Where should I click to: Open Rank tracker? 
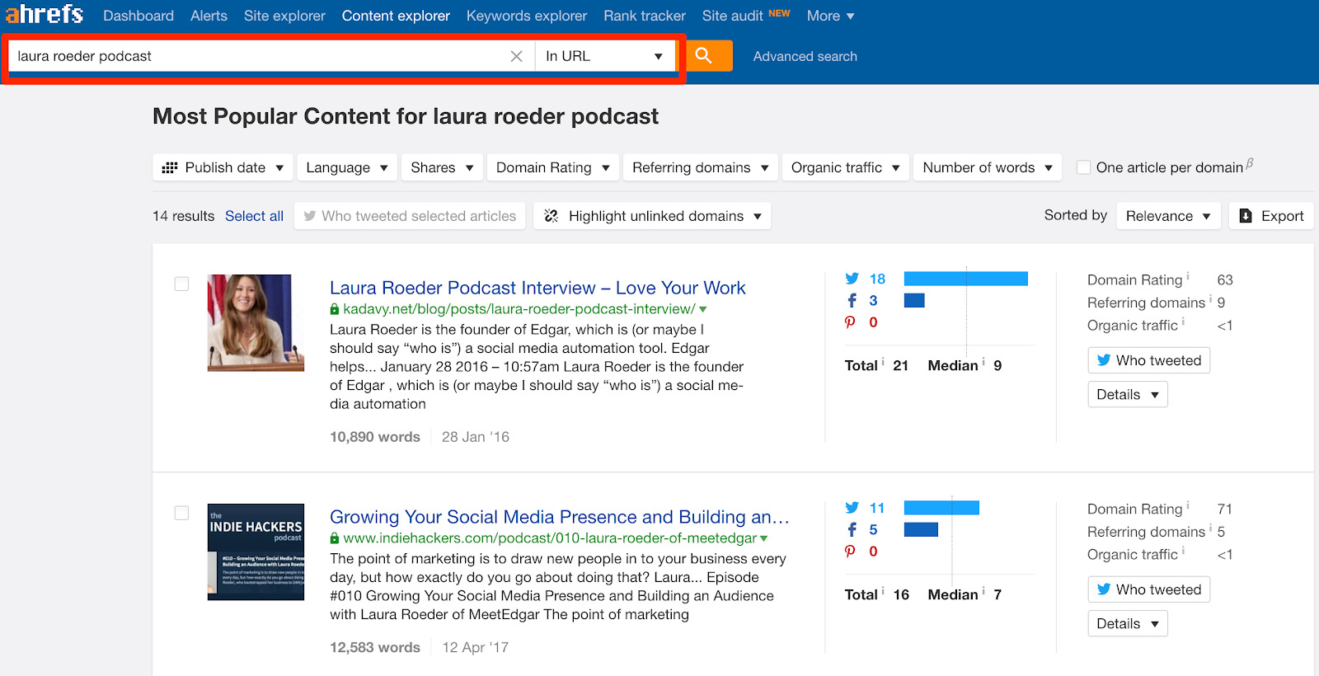645,16
